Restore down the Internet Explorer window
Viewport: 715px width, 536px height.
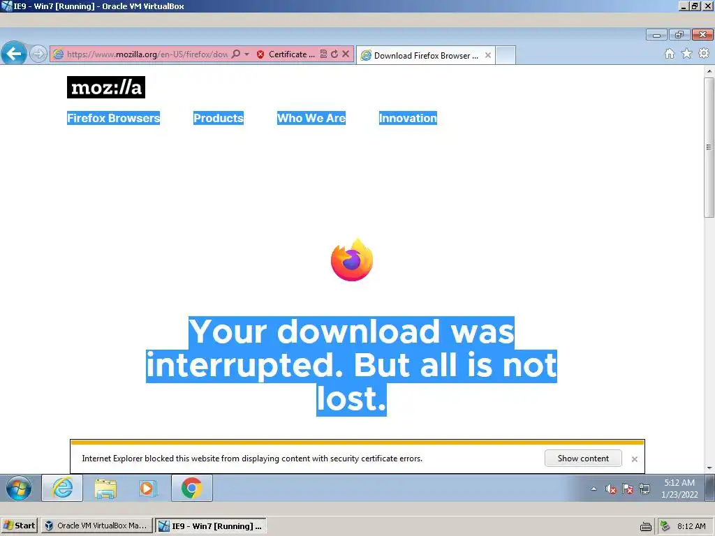(x=679, y=35)
